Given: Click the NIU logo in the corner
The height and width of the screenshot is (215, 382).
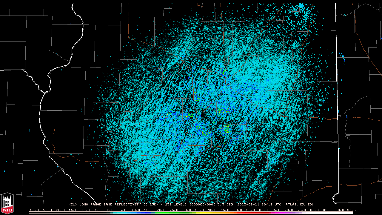Looking at the screenshot, I should (x=7, y=203).
